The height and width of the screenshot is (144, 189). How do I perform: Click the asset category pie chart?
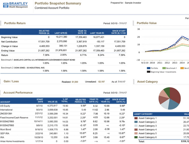click(x=170, y=99)
